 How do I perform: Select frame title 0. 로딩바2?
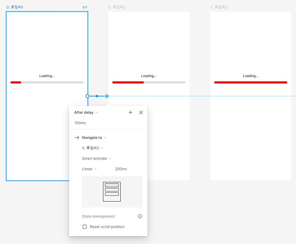pos(117,7)
